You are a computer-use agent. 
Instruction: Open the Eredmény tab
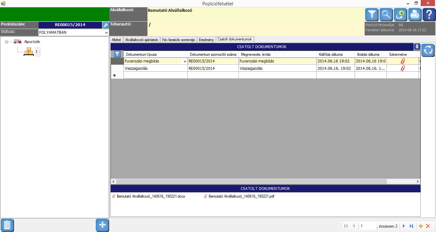pos(206,40)
